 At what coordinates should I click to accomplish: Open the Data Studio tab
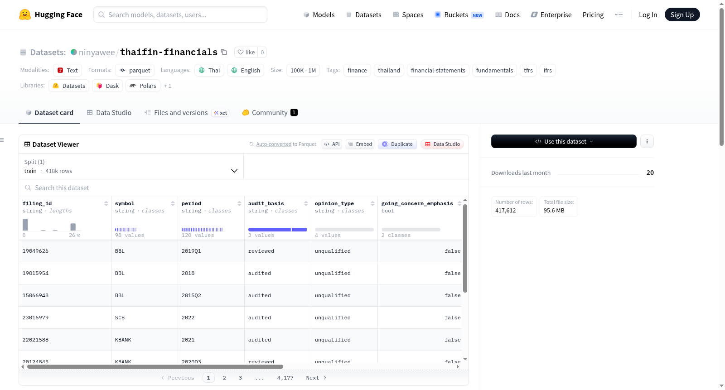tap(109, 113)
